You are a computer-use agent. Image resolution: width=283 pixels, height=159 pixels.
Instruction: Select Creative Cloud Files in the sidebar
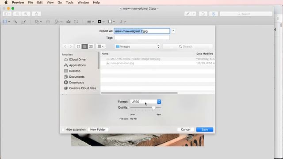(80, 88)
